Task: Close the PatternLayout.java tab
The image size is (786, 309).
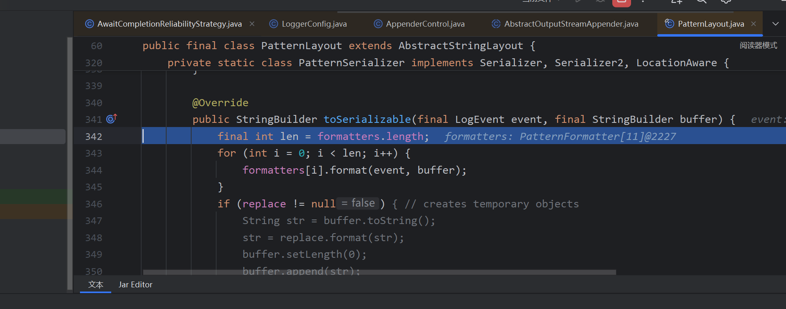Action: click(754, 24)
